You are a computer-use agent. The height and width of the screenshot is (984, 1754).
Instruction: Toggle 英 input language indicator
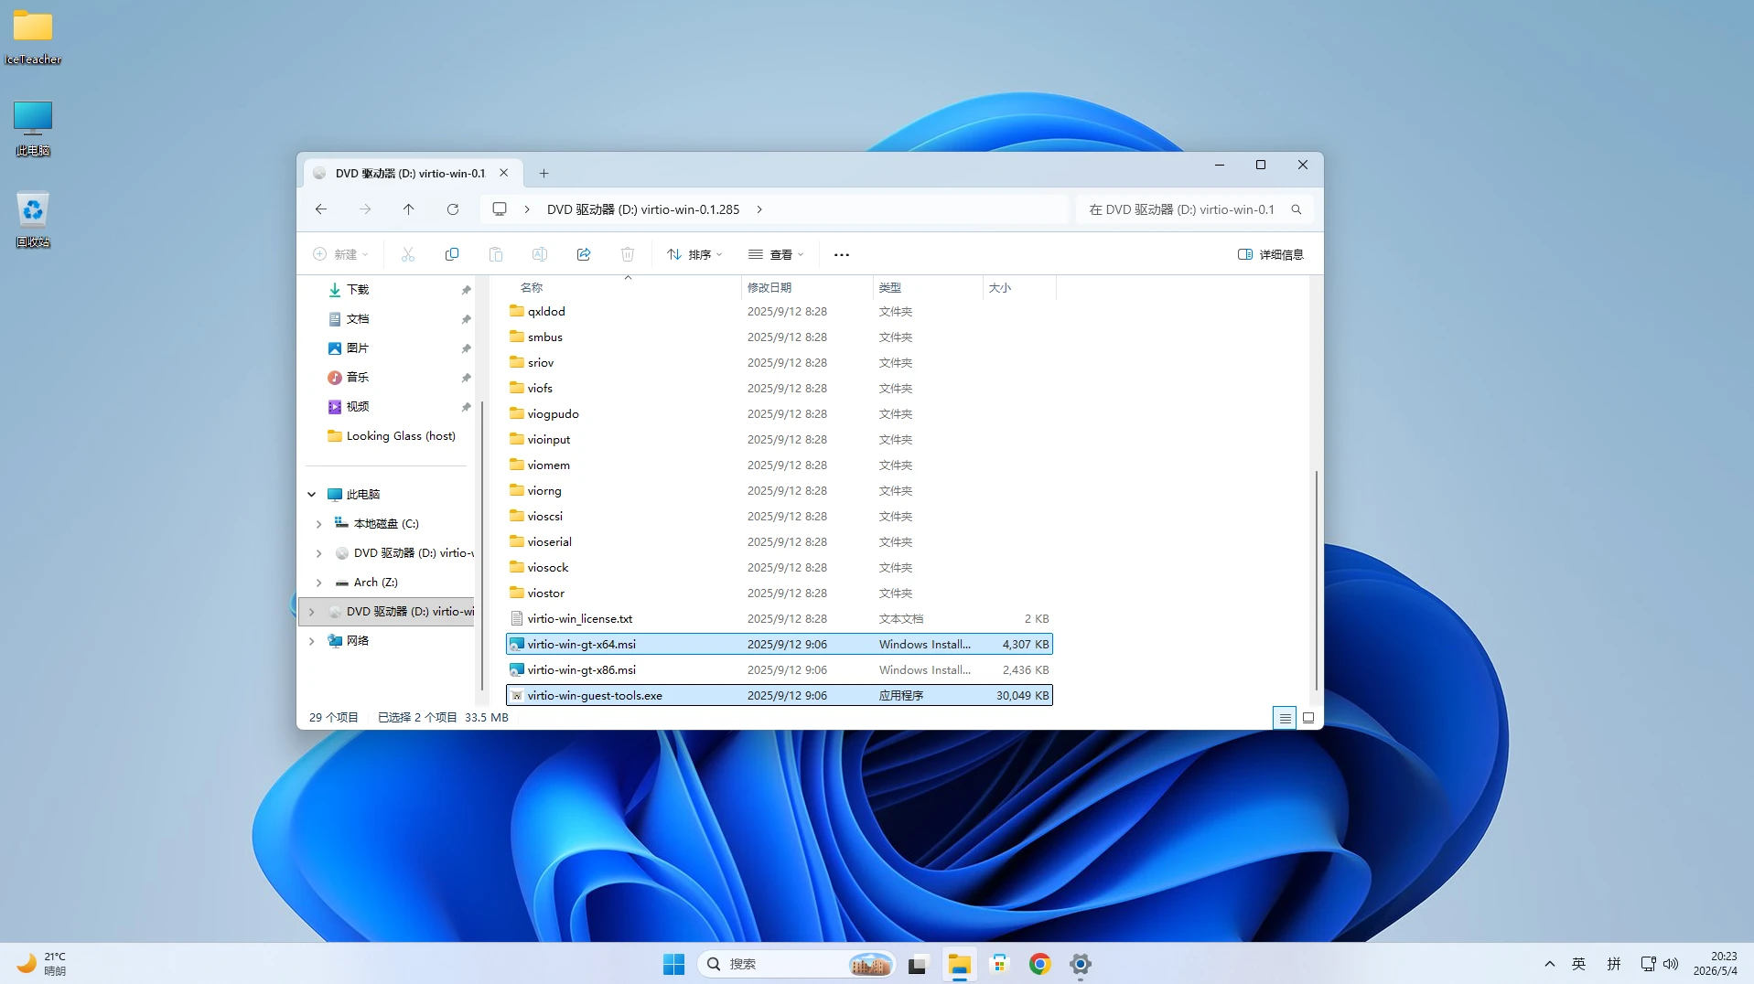1578,964
